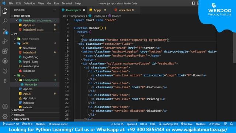Select index.html in Open Editors list
This screenshot has height=133, width=236.
click(35, 30)
